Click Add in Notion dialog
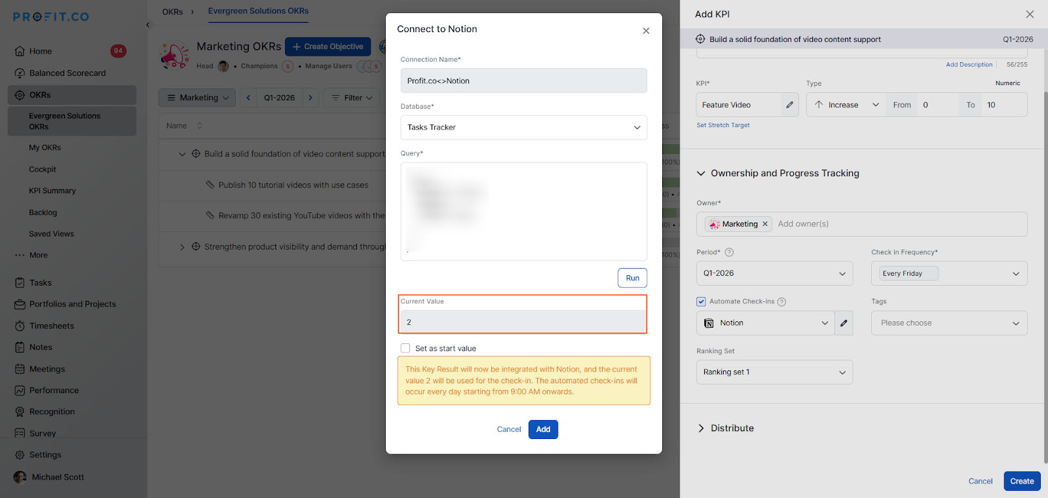This screenshot has height=498, width=1048. coord(543,429)
